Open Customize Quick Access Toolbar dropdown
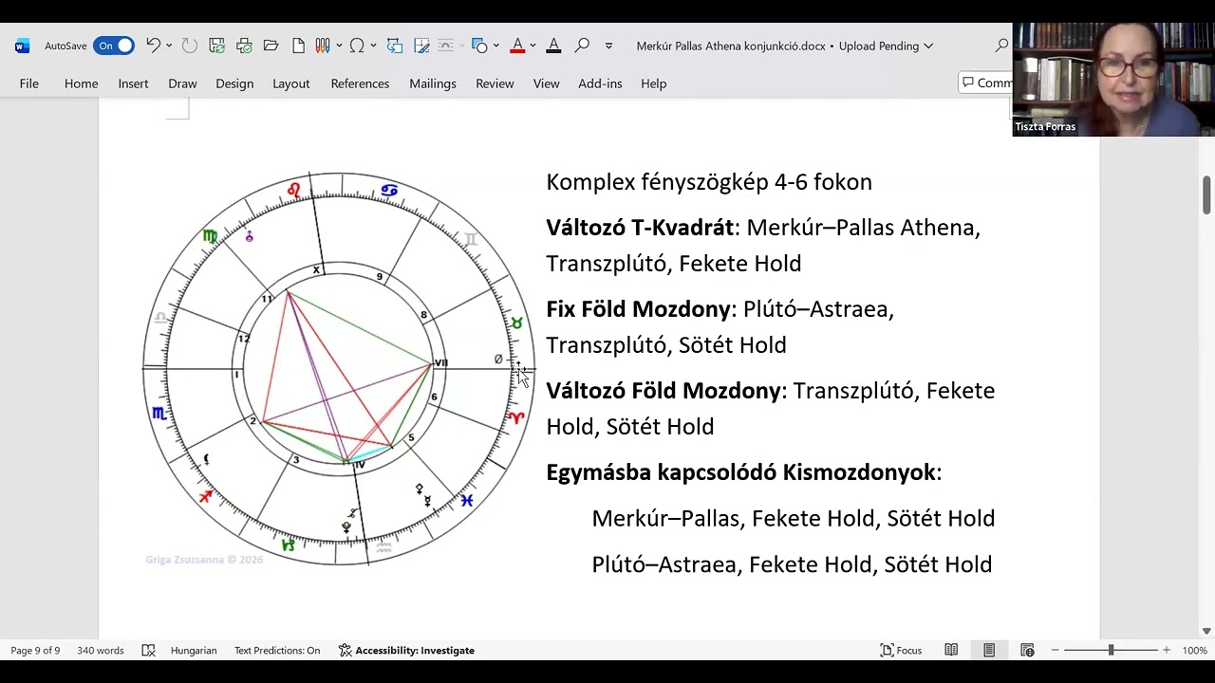The width and height of the screenshot is (1215, 683). click(x=608, y=46)
